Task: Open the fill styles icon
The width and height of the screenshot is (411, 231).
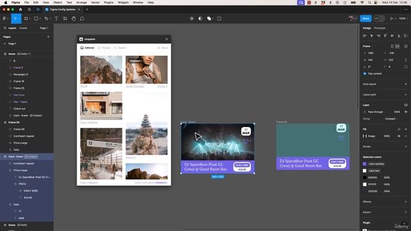Action: click(399, 129)
